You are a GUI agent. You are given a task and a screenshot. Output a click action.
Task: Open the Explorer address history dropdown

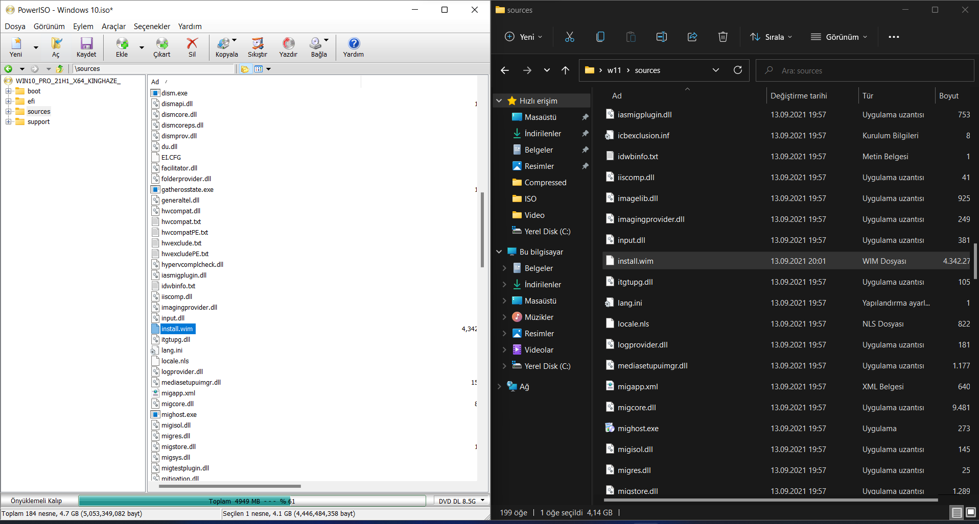tap(716, 70)
